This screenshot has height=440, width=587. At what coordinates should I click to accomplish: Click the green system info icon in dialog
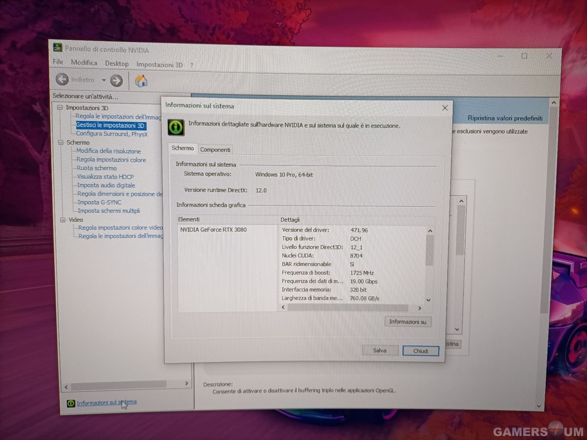tap(176, 127)
